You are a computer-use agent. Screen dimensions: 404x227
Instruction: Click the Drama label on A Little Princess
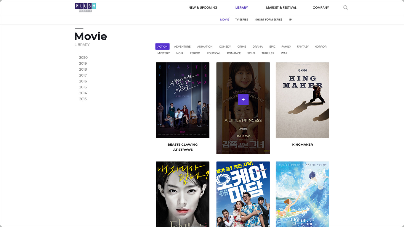point(243,129)
